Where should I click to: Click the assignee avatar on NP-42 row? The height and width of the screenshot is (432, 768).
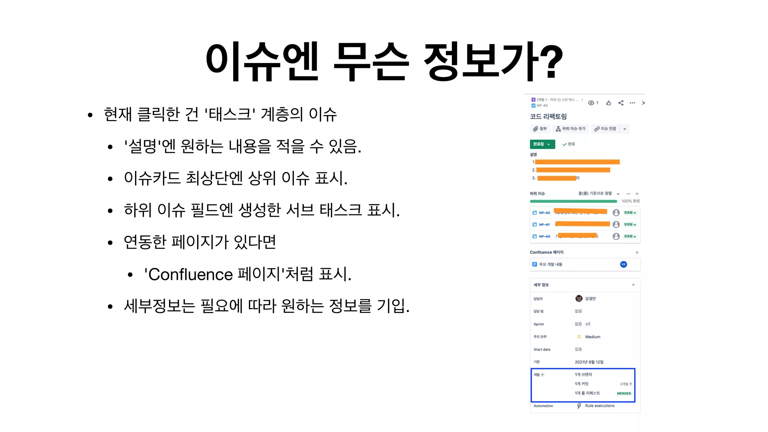coord(616,213)
